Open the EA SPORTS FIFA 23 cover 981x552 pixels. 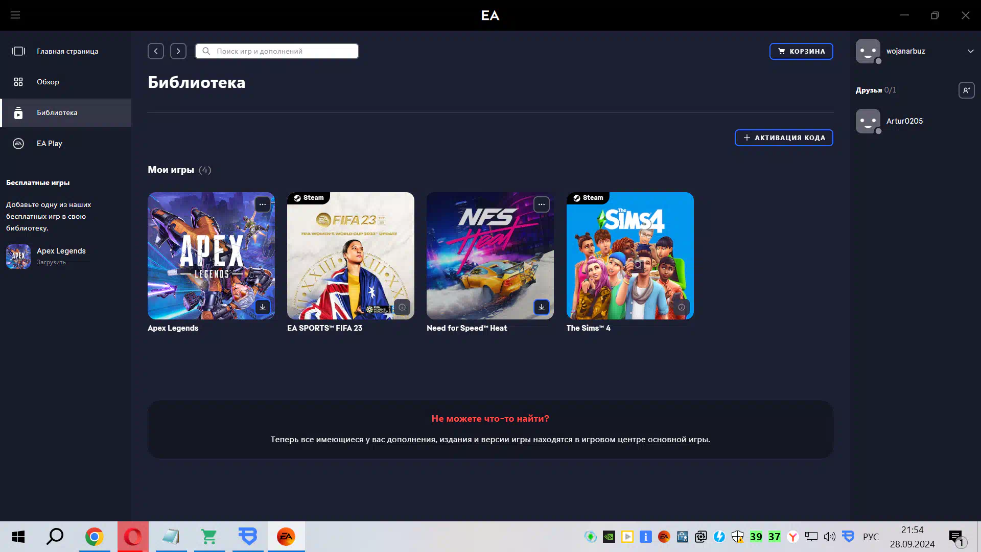[351, 256]
